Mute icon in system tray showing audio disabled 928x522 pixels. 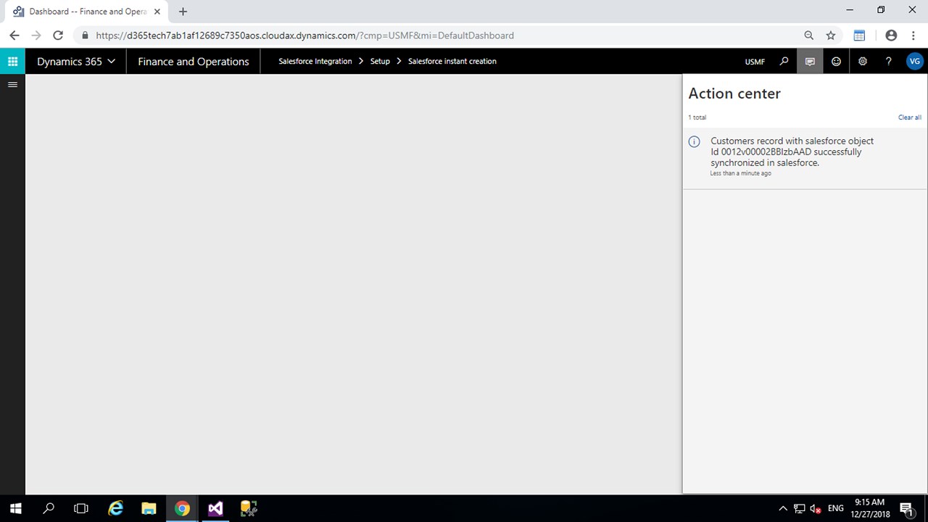(815, 508)
